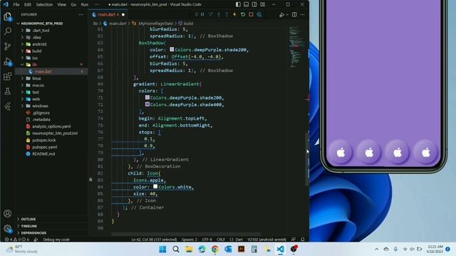Open File Explorer from the taskbar
Viewport: 456px width, 256px height.
click(189, 249)
